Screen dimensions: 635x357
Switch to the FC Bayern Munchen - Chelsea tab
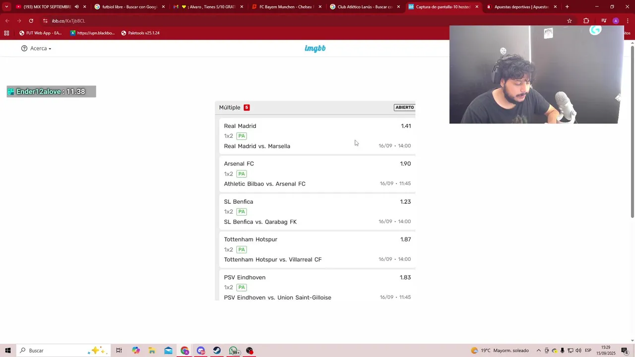286,7
